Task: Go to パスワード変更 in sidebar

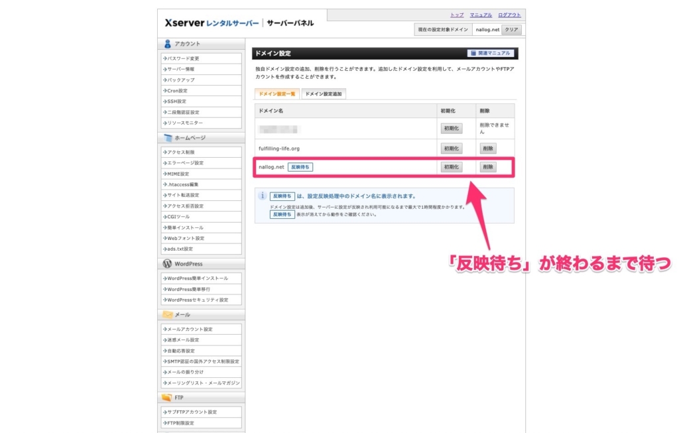Action: pos(184,58)
